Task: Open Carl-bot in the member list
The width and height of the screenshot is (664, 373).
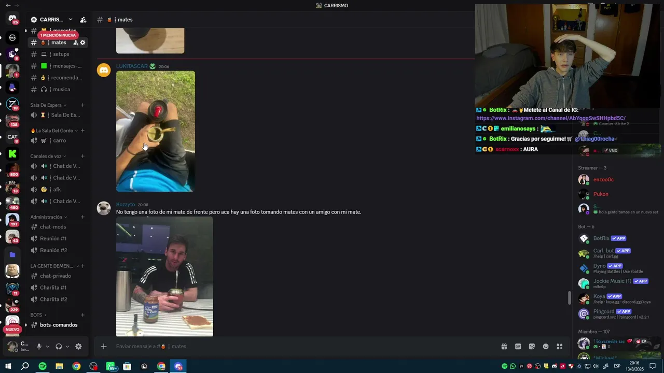Action: coord(603,251)
